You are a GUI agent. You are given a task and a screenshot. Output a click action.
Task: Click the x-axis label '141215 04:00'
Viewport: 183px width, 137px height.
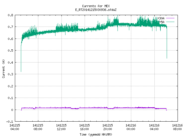pos(15,127)
